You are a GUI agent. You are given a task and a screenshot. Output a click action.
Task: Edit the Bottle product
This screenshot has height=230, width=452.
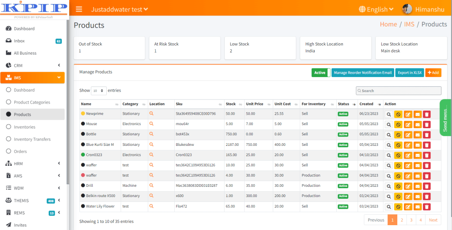(x=408, y=135)
